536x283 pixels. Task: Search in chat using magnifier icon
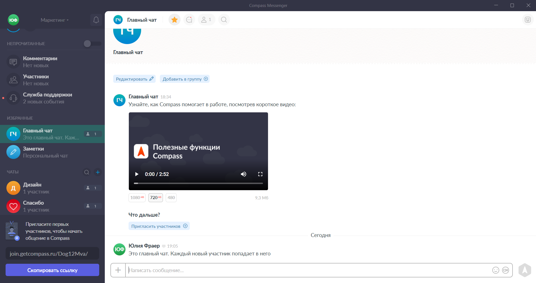tap(224, 20)
